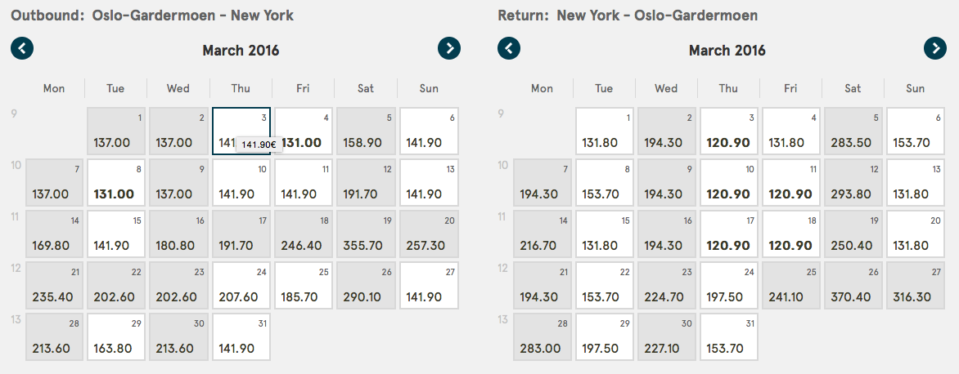The height and width of the screenshot is (374, 959).
Task: Choose return March 10 fare 120.90
Action: pos(728,182)
